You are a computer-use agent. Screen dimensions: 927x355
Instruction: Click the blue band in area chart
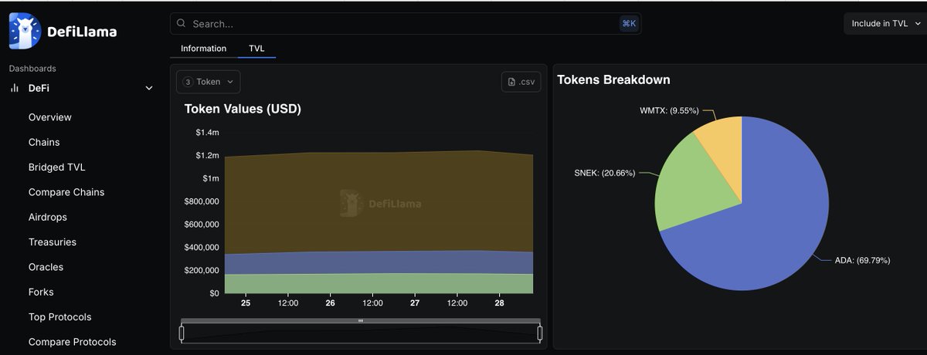(x=379, y=262)
